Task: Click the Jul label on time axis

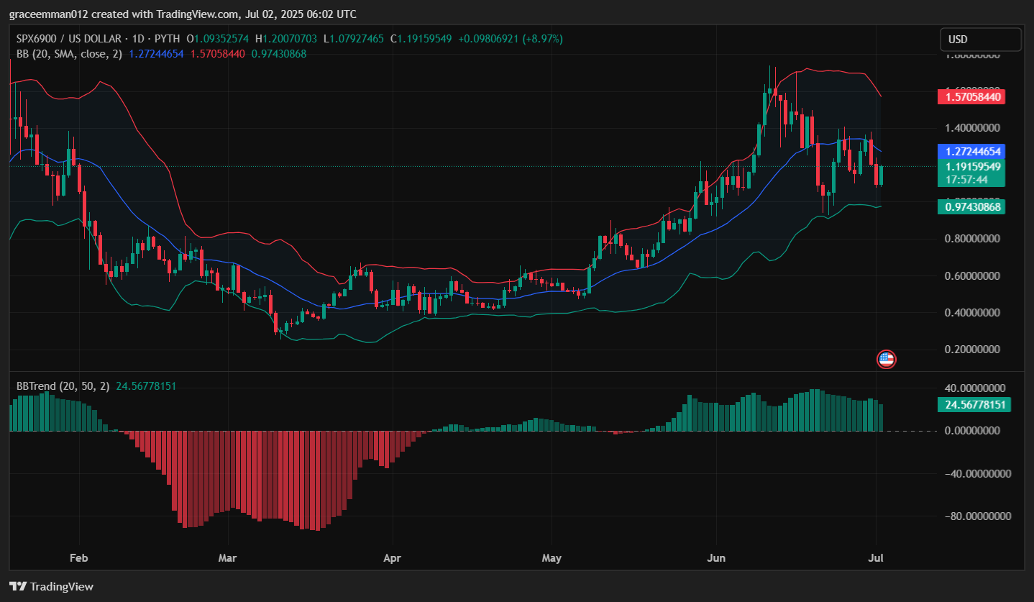Action: pos(876,557)
